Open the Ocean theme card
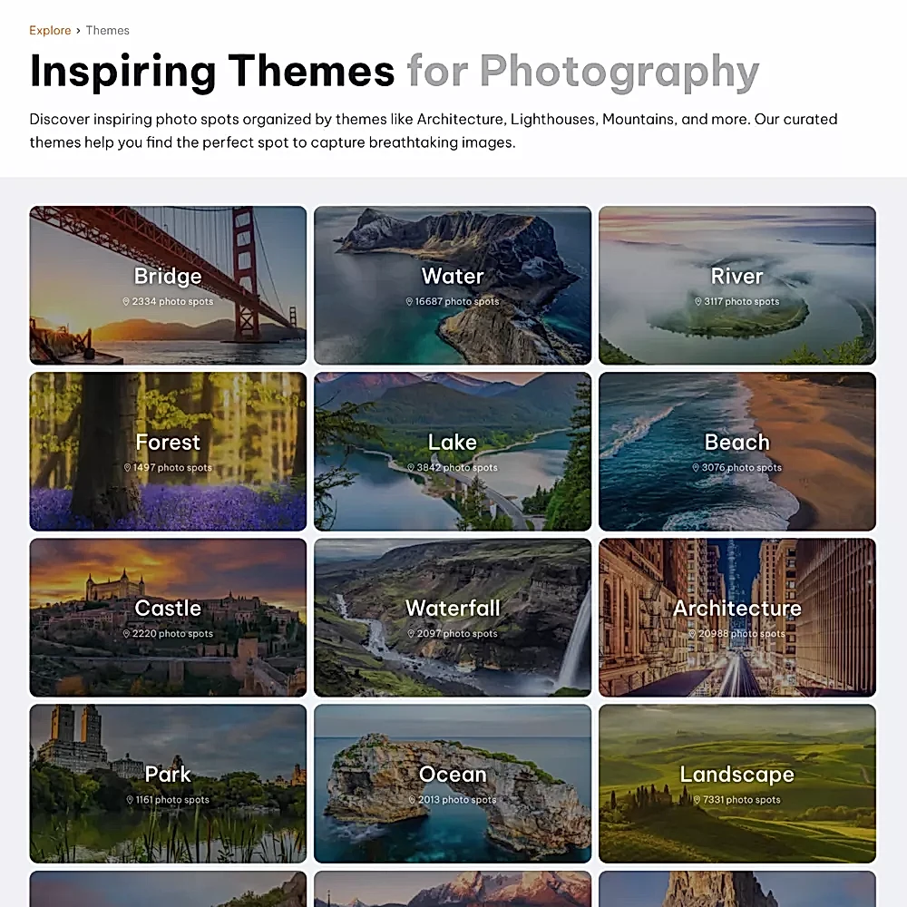Screen dimensions: 907x907 click(453, 783)
